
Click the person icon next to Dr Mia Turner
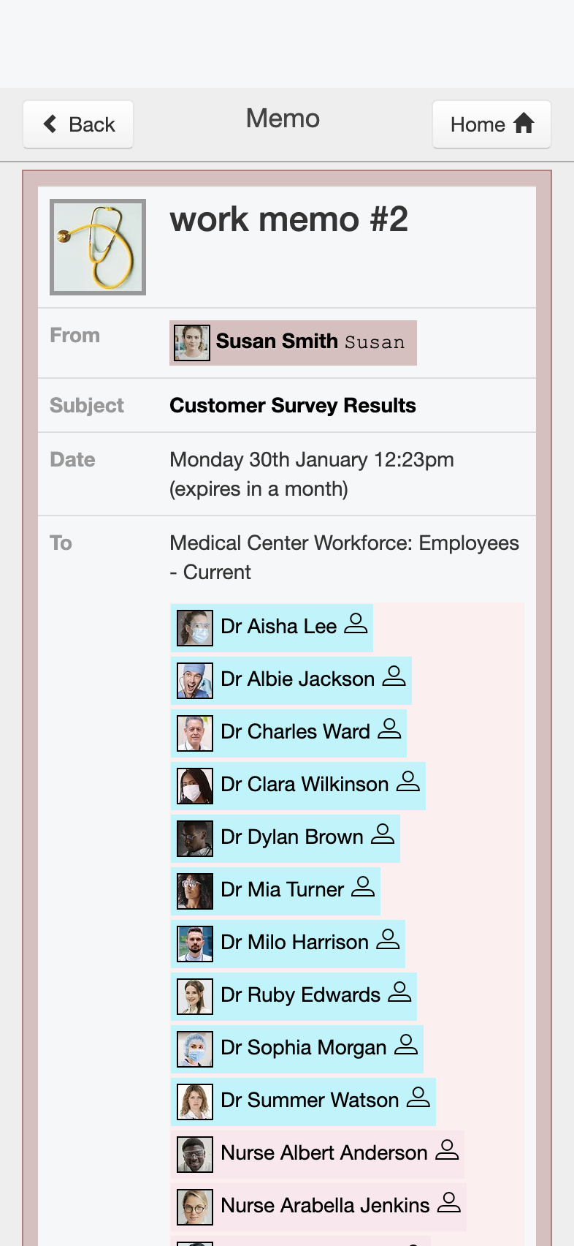[363, 886]
